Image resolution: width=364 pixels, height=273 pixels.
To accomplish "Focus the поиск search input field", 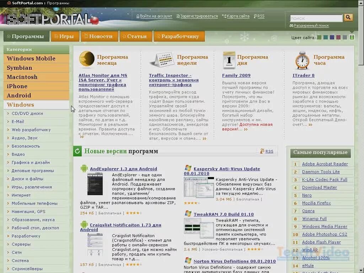I will tap(316, 18).
